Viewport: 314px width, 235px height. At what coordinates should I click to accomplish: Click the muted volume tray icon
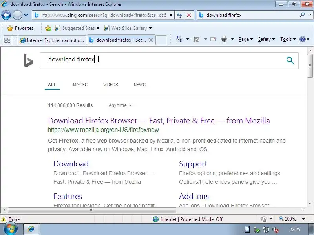[276, 230]
